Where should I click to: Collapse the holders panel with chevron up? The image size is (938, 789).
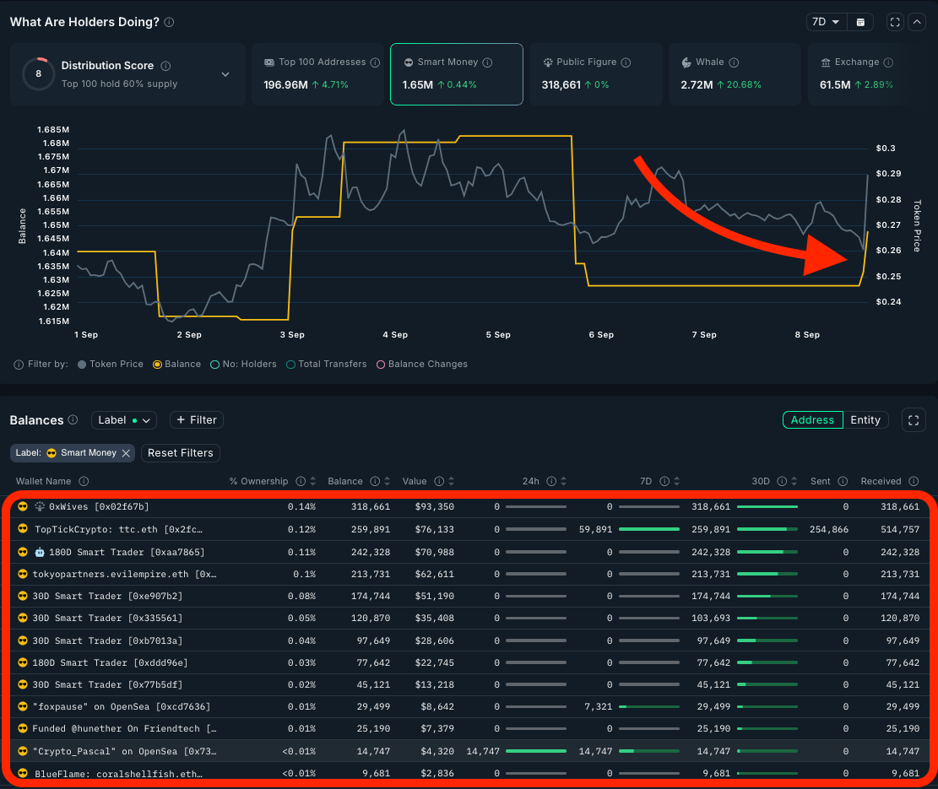pos(917,22)
